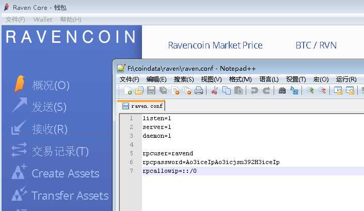The height and width of the screenshot is (211, 364).
Task: Click the Raven Core title bar icon
Action: click(7, 7)
